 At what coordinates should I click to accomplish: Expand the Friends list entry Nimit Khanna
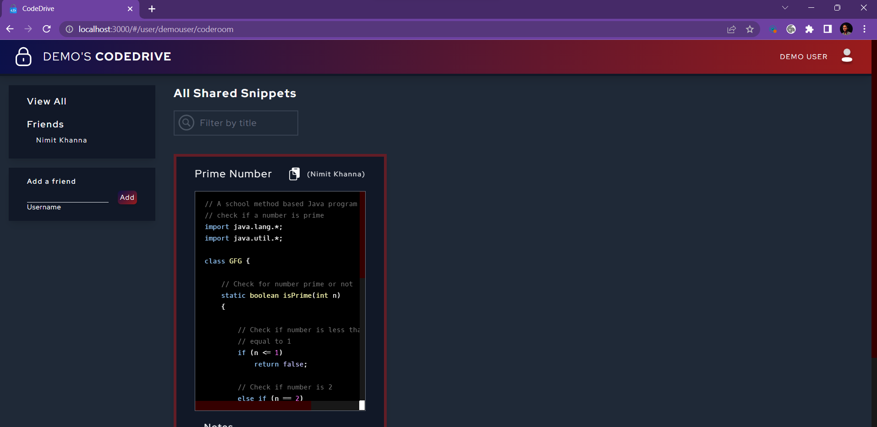(x=61, y=140)
